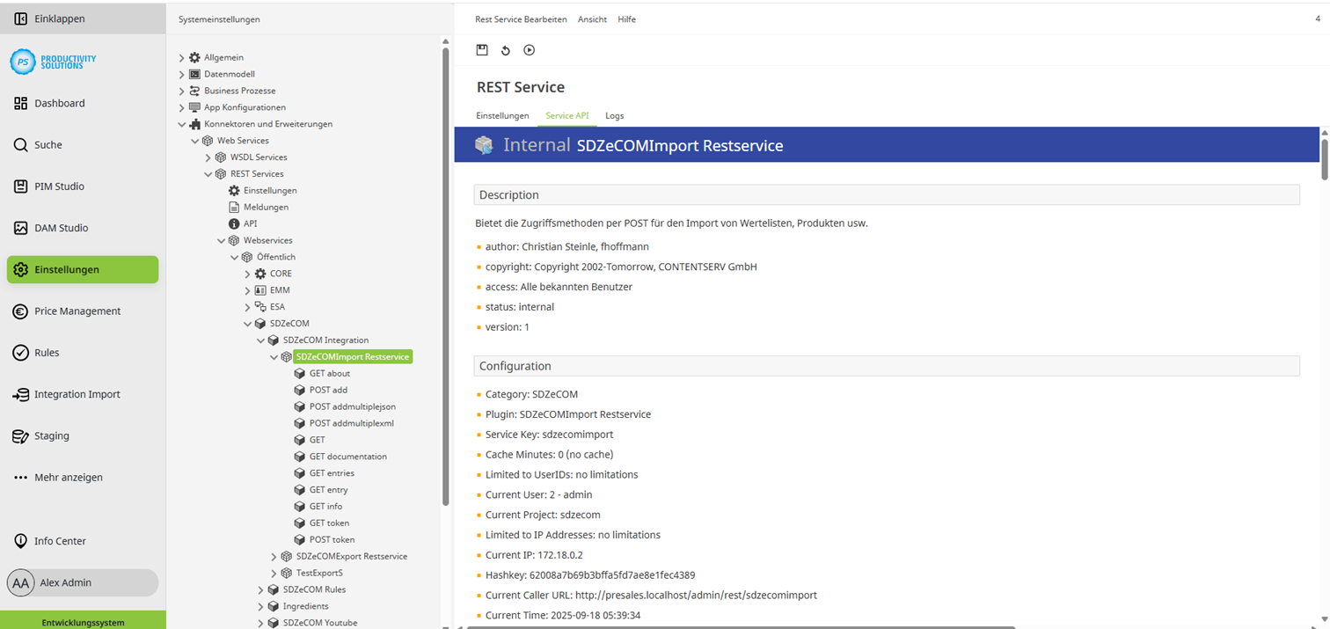Open Rules using the checkmark icon

click(21, 352)
